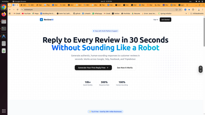205x115 pixels.
Task: Open the Maps bookmark
Action: click(35, 14)
